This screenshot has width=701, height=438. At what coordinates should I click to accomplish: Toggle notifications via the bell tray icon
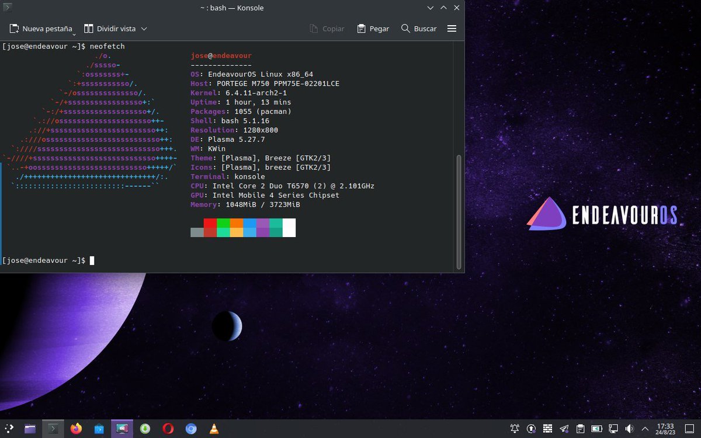pyautogui.click(x=515, y=428)
